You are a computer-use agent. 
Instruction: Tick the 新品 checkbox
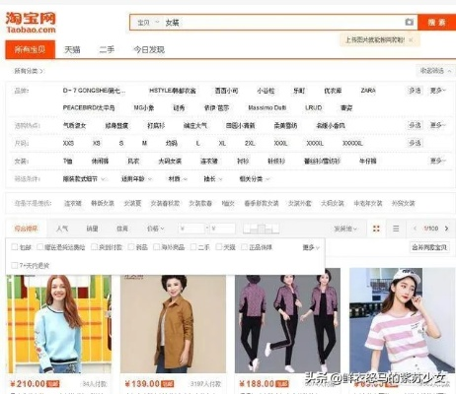click(x=131, y=246)
